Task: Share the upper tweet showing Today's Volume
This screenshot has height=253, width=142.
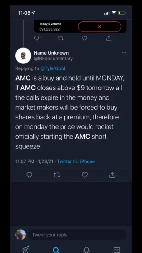Action: pyautogui.click(x=109, y=38)
